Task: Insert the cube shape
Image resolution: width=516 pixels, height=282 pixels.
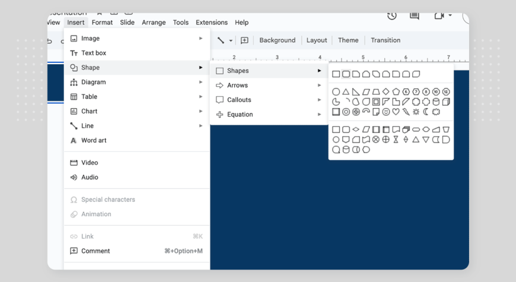Action: 446,102
